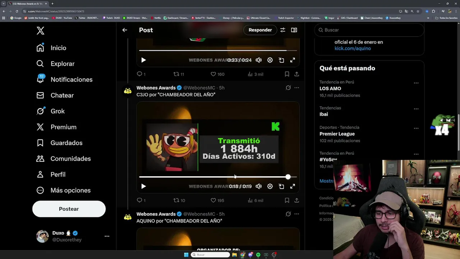Click the Buscar search field on X
The width and height of the screenshot is (460, 259).
369,30
